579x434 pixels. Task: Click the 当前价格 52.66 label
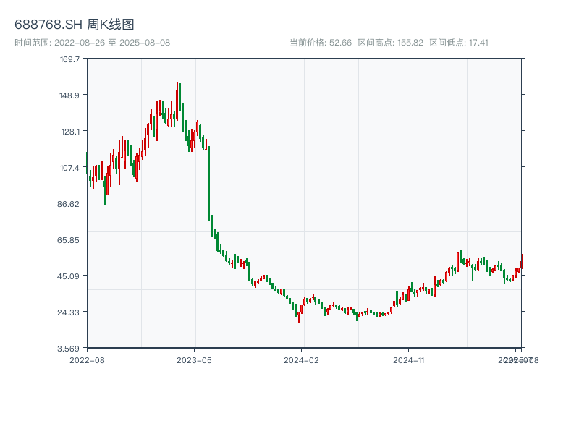point(320,43)
